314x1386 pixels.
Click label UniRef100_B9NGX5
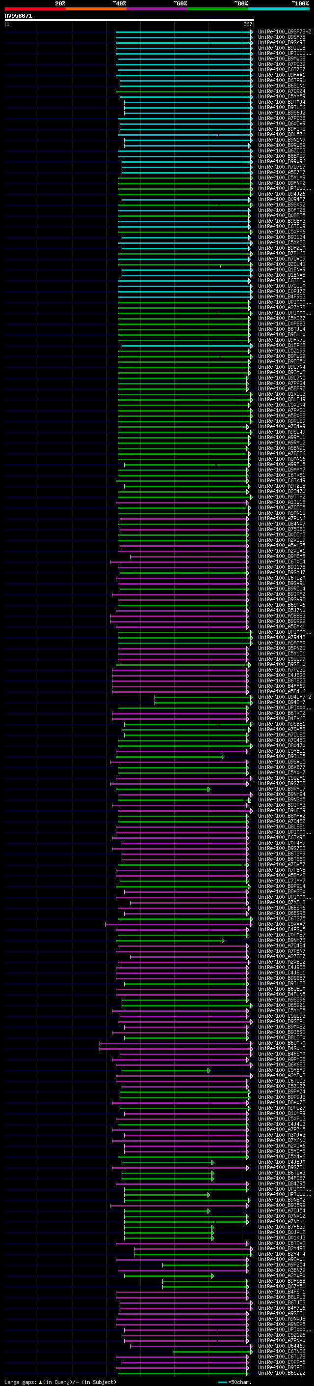282,799
